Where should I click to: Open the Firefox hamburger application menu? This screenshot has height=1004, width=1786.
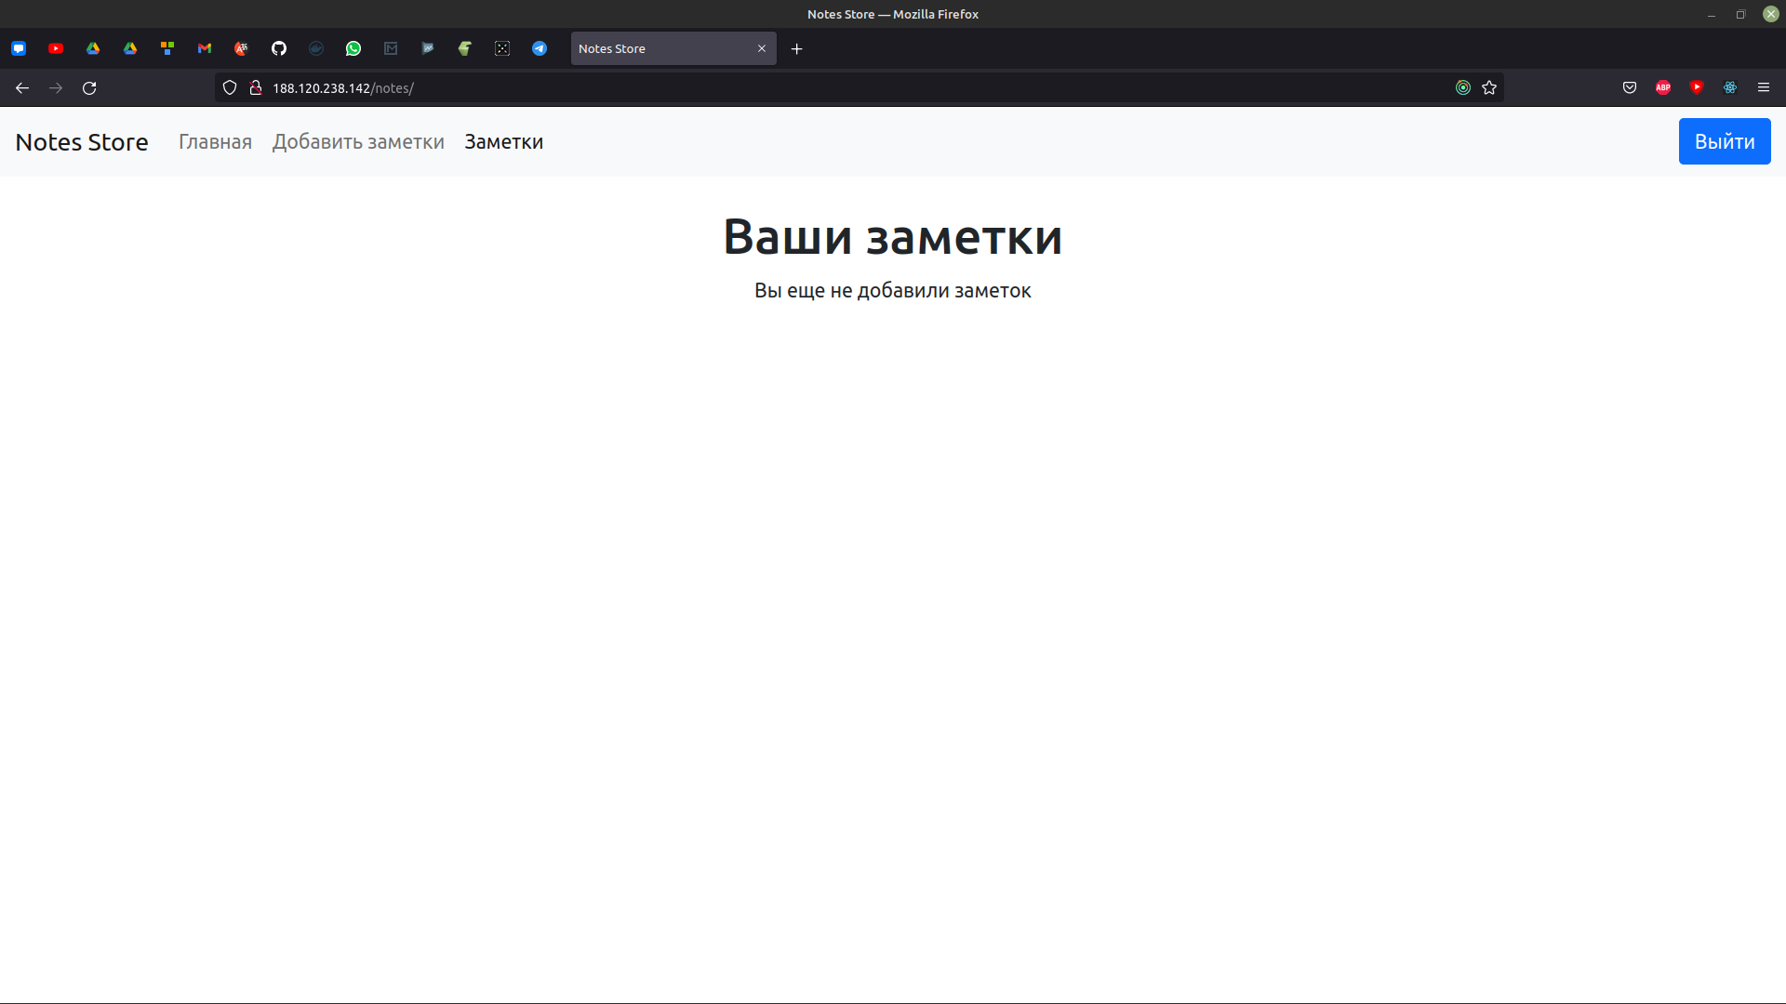tap(1764, 87)
